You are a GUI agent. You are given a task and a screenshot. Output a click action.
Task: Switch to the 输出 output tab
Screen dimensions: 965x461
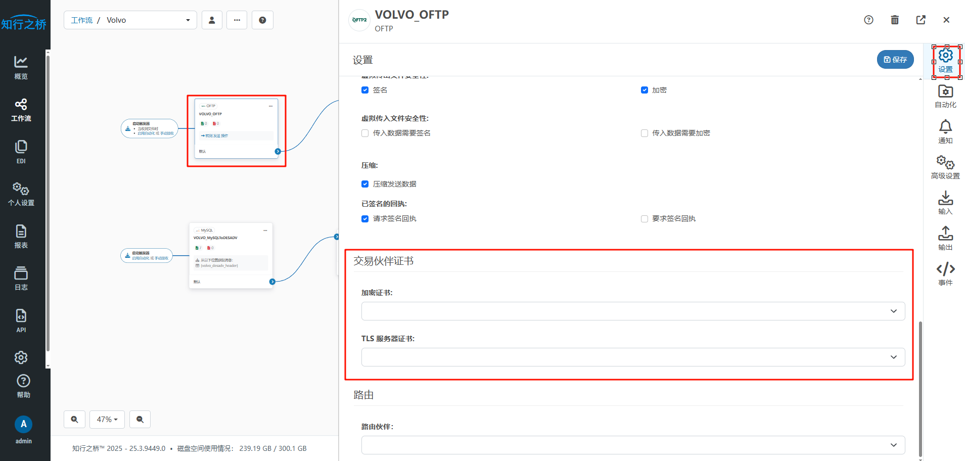coord(945,238)
